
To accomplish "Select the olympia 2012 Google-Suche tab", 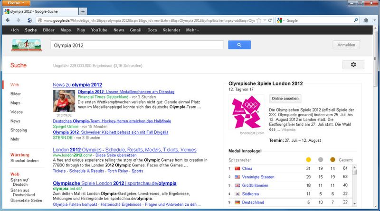I will [41, 11].
